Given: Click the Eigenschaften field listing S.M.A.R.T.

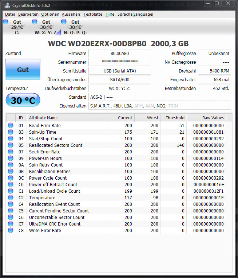Looking at the screenshot, I should click(160, 106).
